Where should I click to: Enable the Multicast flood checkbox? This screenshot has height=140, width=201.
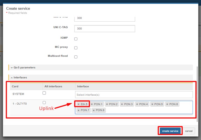pos(76,57)
